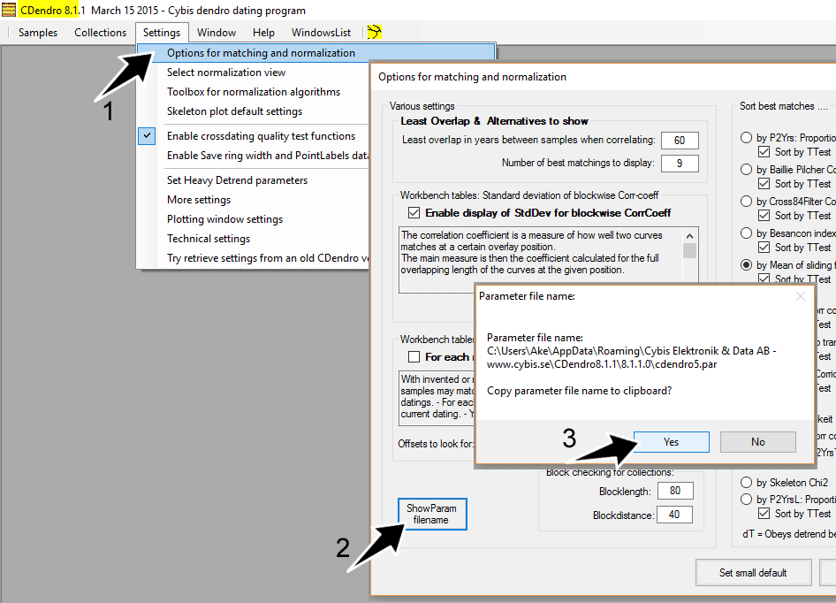Open Skeleton plot default settings
This screenshot has height=603, width=836.
point(253,111)
